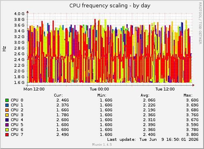Image resolution: width=204 pixels, height=149 pixels.
Task: Click the 'Cur:' column header
Action: (x=58, y=95)
